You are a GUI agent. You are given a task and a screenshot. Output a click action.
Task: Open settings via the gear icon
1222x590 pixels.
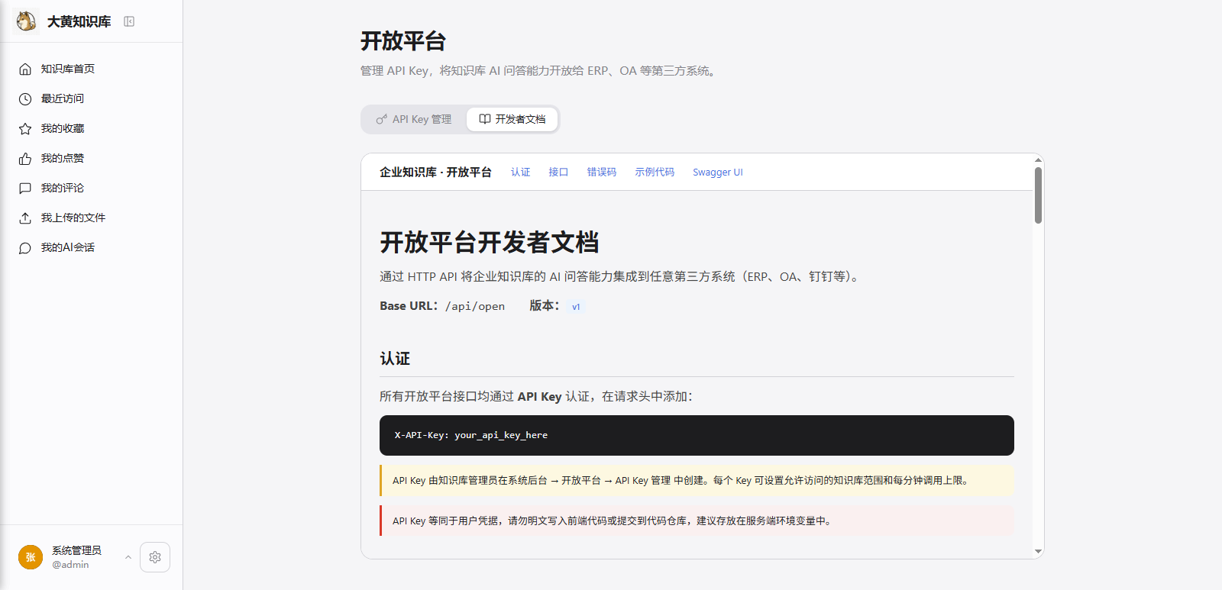(x=155, y=557)
